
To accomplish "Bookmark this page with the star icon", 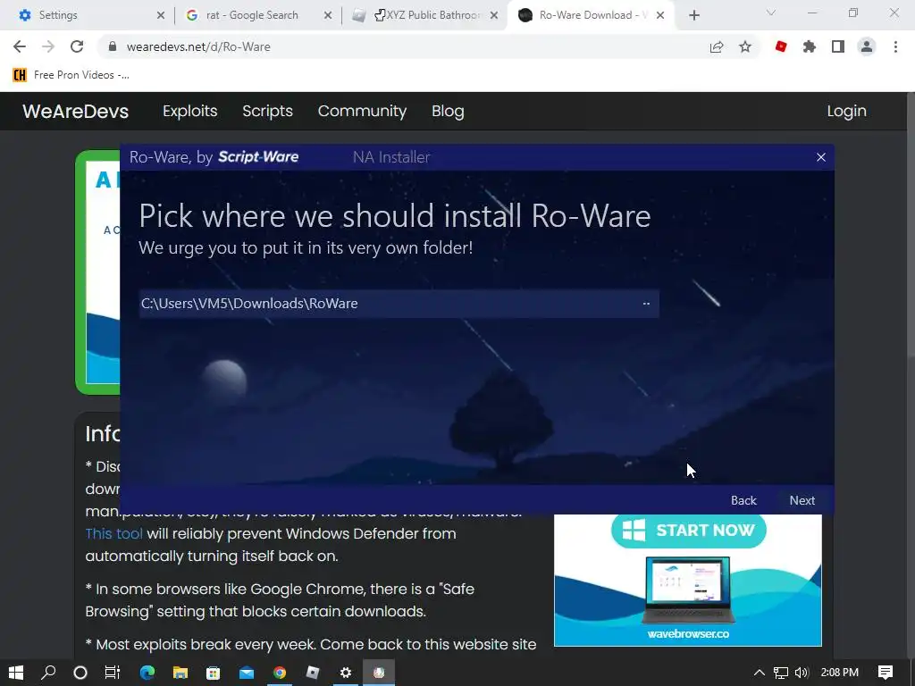I will point(745,46).
